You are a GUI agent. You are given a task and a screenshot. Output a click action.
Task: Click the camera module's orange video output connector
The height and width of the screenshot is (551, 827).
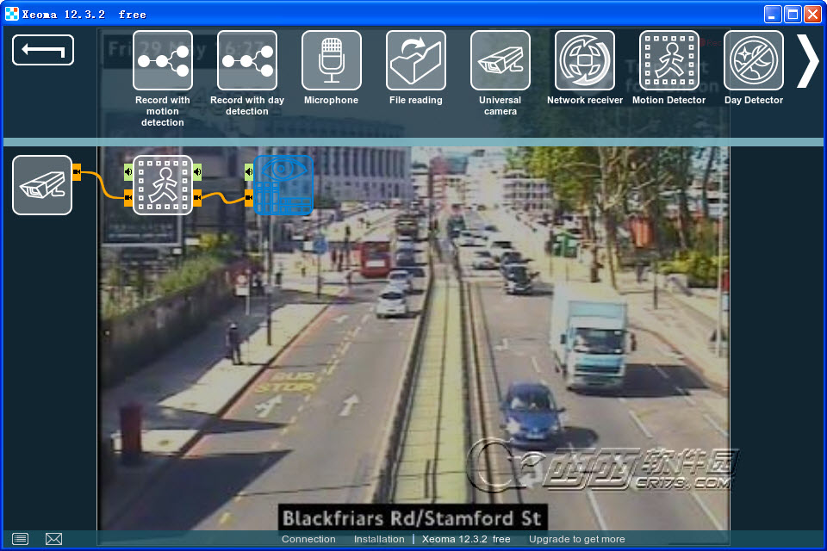coord(77,172)
